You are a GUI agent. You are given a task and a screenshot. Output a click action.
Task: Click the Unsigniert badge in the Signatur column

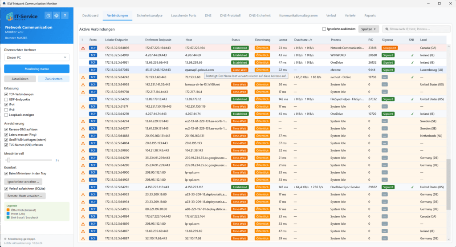[x=389, y=48]
